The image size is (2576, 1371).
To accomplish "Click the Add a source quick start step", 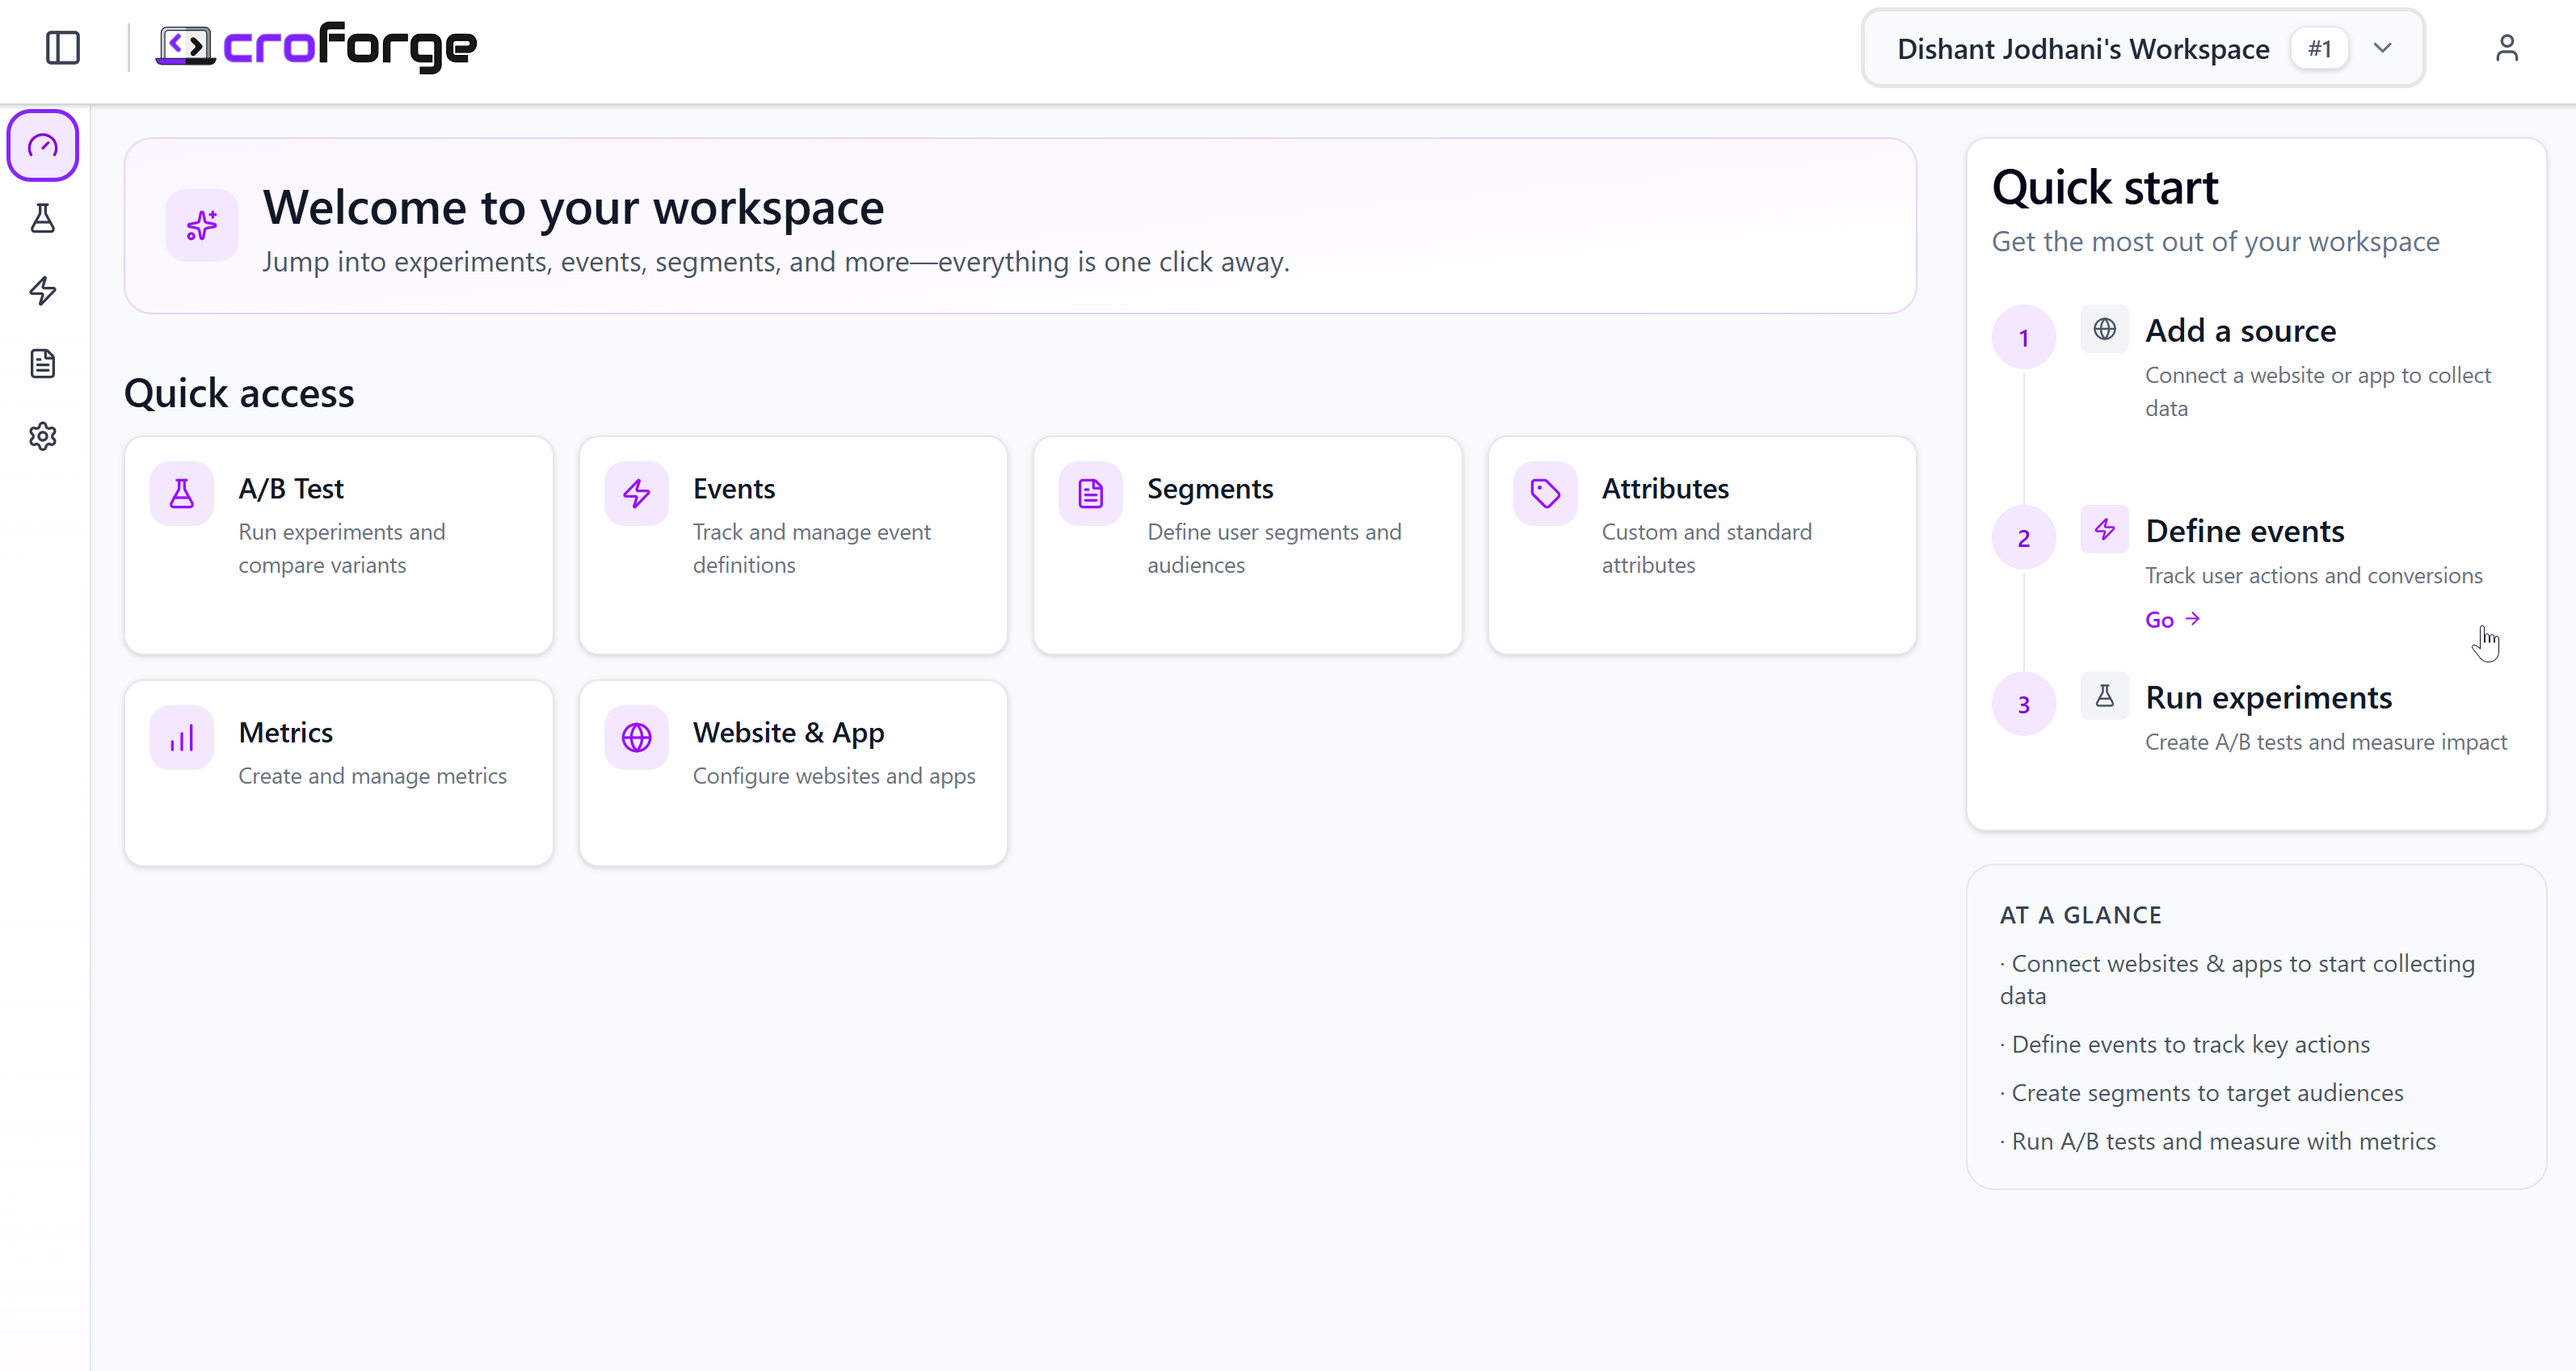I will tap(2240, 330).
